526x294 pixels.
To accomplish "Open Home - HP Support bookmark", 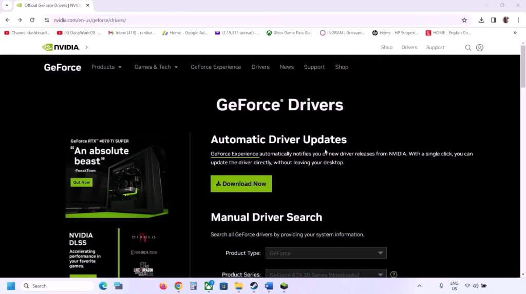I will [395, 33].
